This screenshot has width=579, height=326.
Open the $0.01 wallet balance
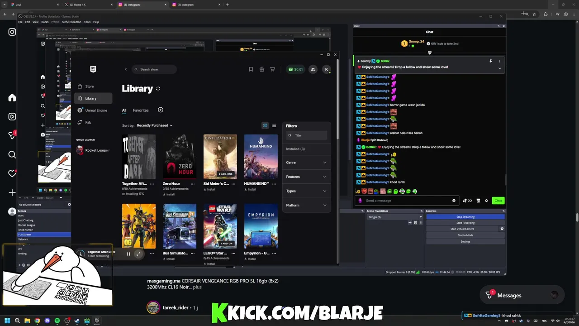295,69
